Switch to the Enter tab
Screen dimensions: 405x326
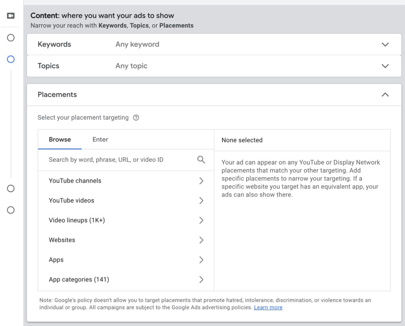pos(100,139)
